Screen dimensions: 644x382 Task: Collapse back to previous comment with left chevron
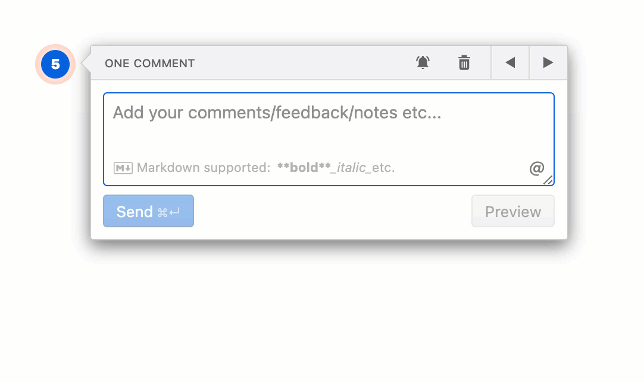(509, 62)
